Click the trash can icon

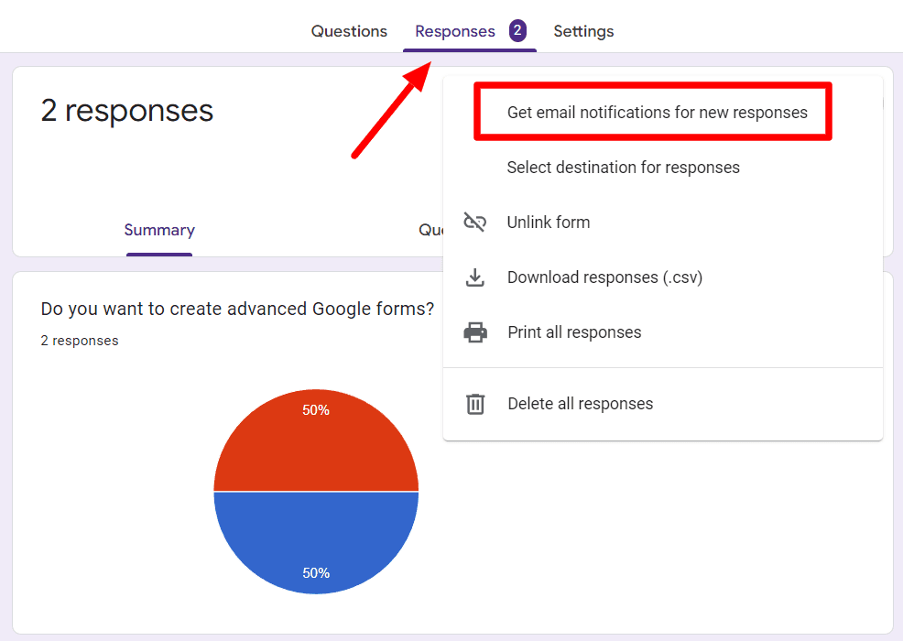pyautogui.click(x=475, y=404)
